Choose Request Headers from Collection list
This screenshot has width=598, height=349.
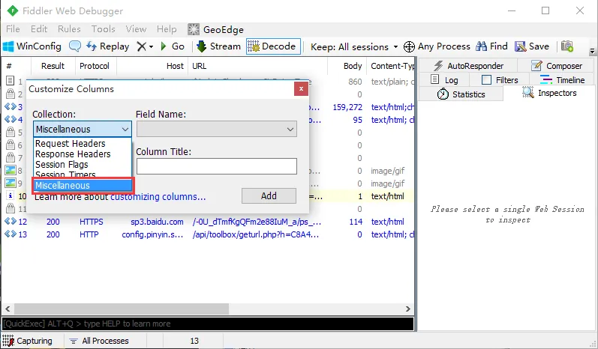tap(71, 144)
